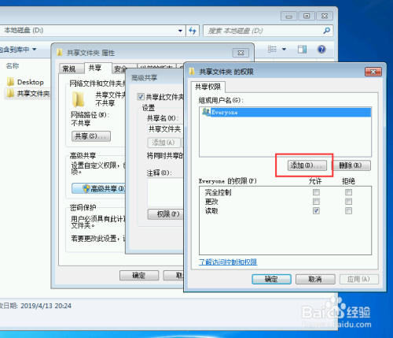The height and width of the screenshot is (338, 393).
Task: Click the comments (注释) text box
Action: coord(165,192)
